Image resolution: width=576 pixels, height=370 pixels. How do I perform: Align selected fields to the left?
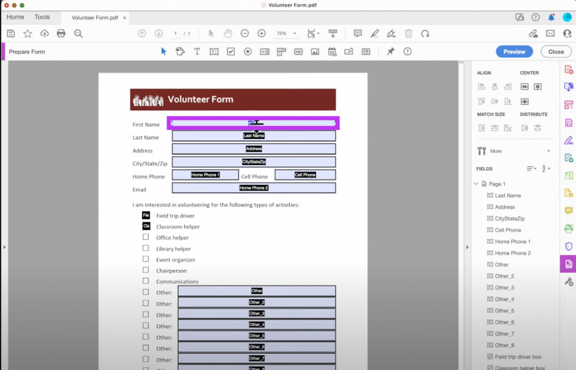482,87
